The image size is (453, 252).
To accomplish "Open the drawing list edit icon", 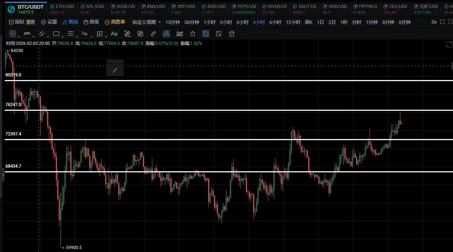I will pyautogui.click(x=219, y=34).
